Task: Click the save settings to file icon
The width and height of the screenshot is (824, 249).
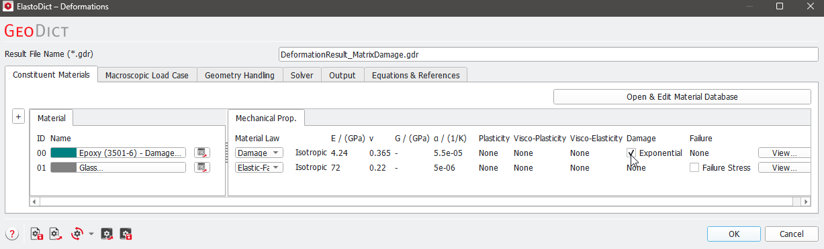Action: coord(38,234)
